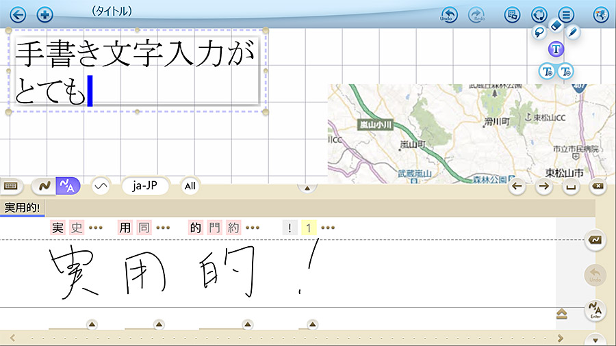616x346 pixels.
Task: Select the 実用的! candidate tab
Action: [x=22, y=207]
